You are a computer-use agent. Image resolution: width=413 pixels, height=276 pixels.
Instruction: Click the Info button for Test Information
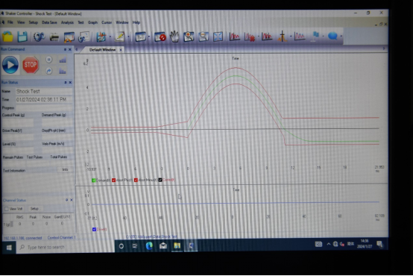[x=65, y=170]
